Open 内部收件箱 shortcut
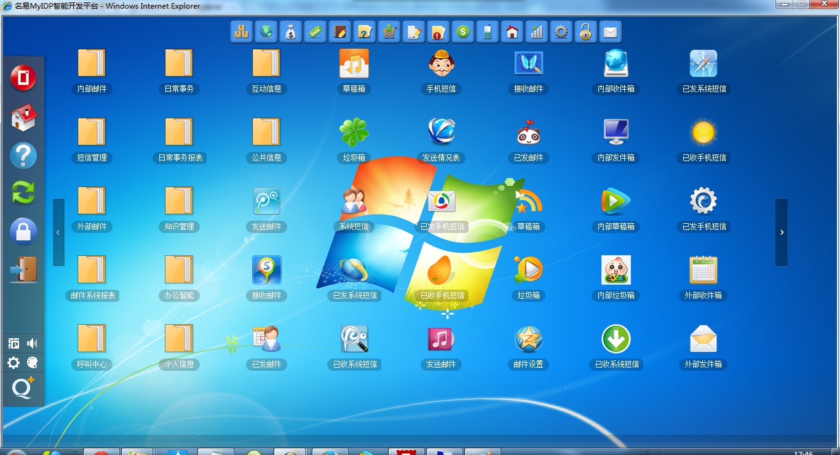840x455 pixels. coord(616,63)
